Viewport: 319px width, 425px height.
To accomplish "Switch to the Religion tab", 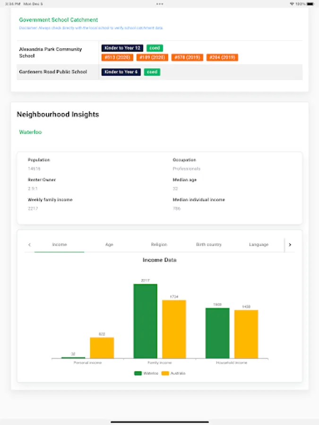I will tap(159, 245).
